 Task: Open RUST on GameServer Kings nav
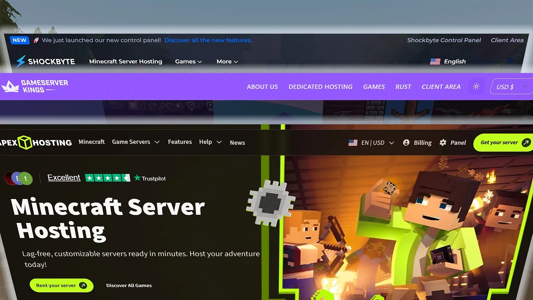[403, 87]
